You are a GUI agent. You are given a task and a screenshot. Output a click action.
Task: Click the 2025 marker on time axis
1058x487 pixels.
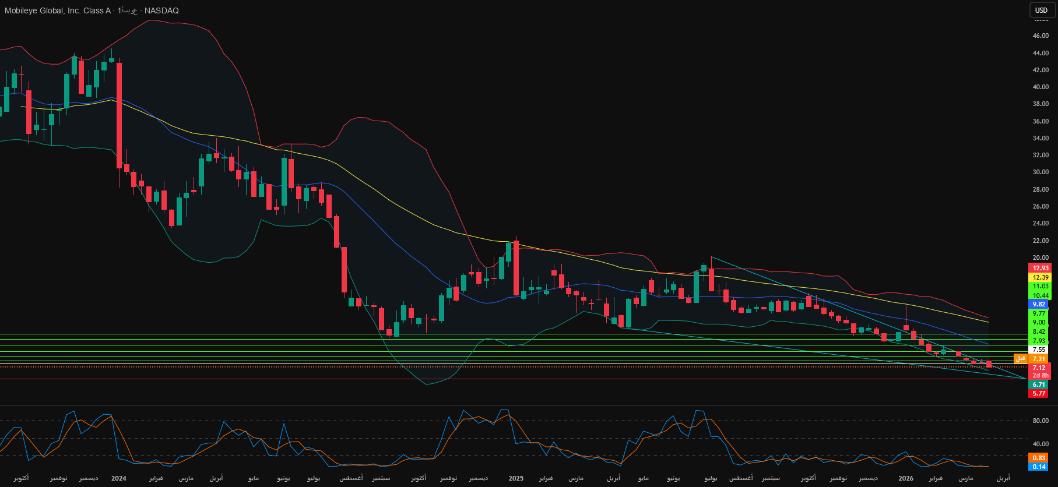pos(516,478)
